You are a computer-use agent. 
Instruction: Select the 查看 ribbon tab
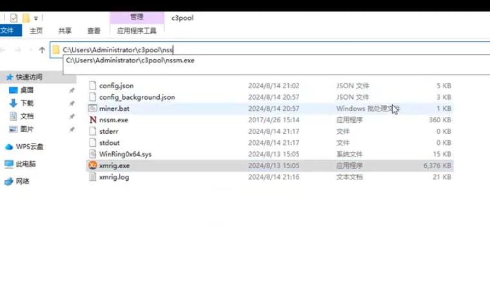point(93,31)
